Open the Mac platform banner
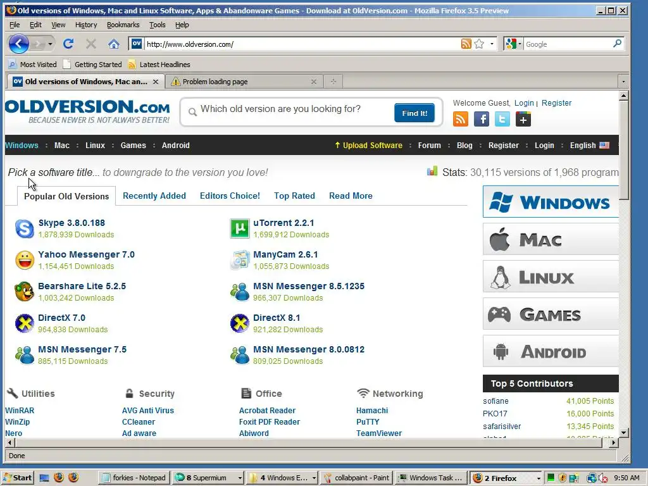Viewport: 648px width, 486px height. click(x=551, y=239)
